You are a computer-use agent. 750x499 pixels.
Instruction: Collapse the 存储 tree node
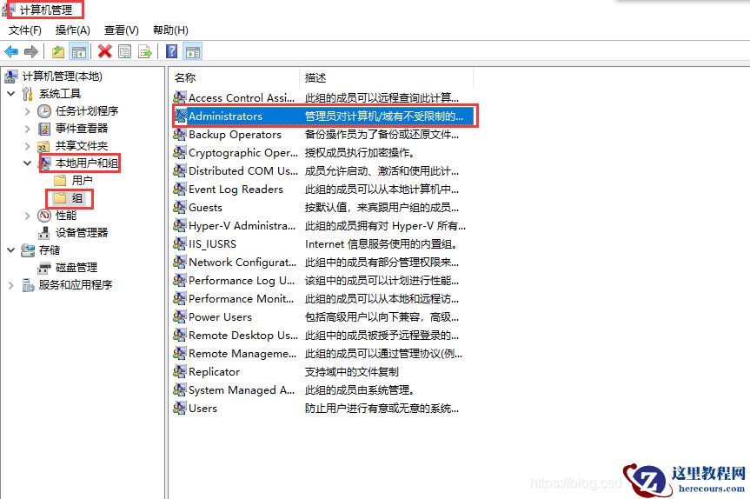pyautogui.click(x=11, y=250)
